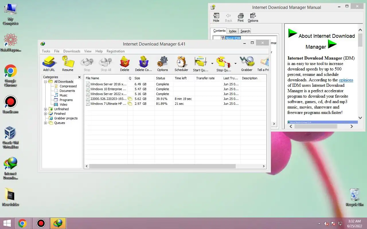Click the volume icon in system tray
Viewport: 367px width, 229px height.
pyautogui.click(x=326, y=223)
